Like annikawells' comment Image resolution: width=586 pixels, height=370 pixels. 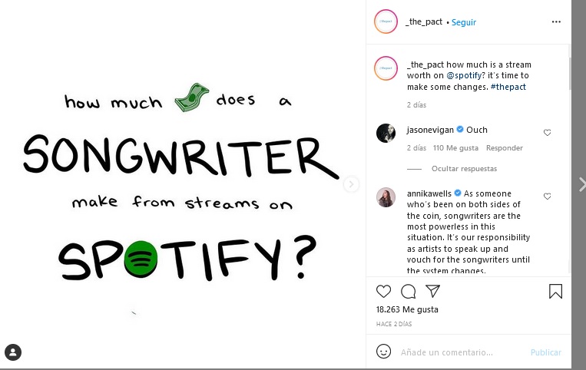(547, 197)
